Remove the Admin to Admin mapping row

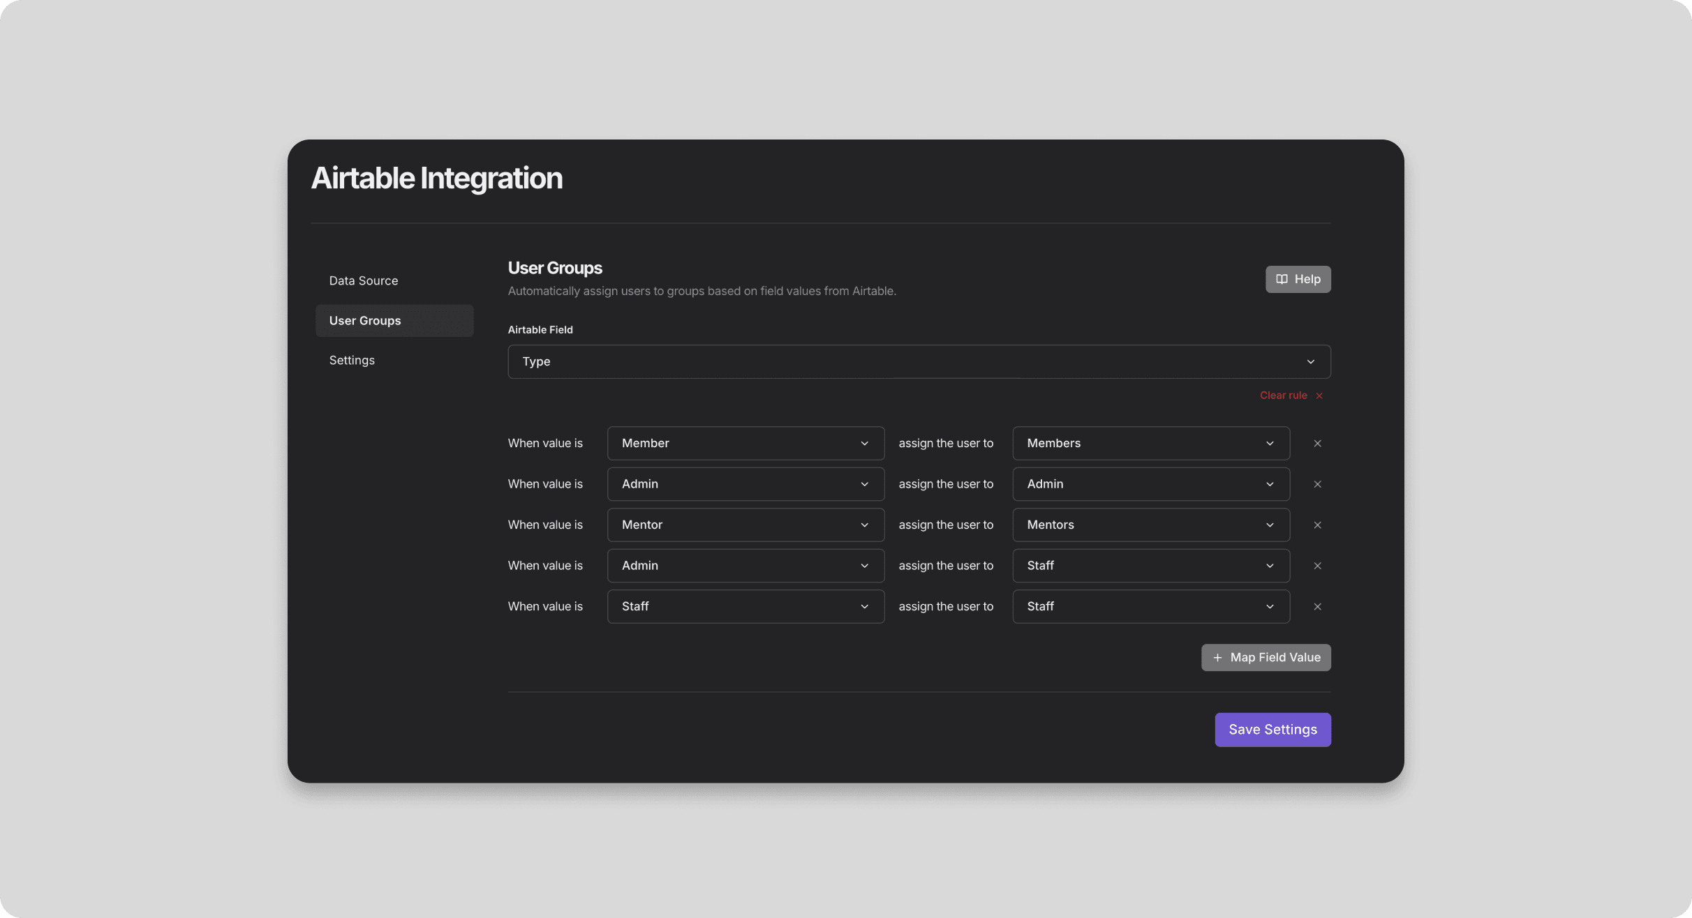[x=1317, y=484]
